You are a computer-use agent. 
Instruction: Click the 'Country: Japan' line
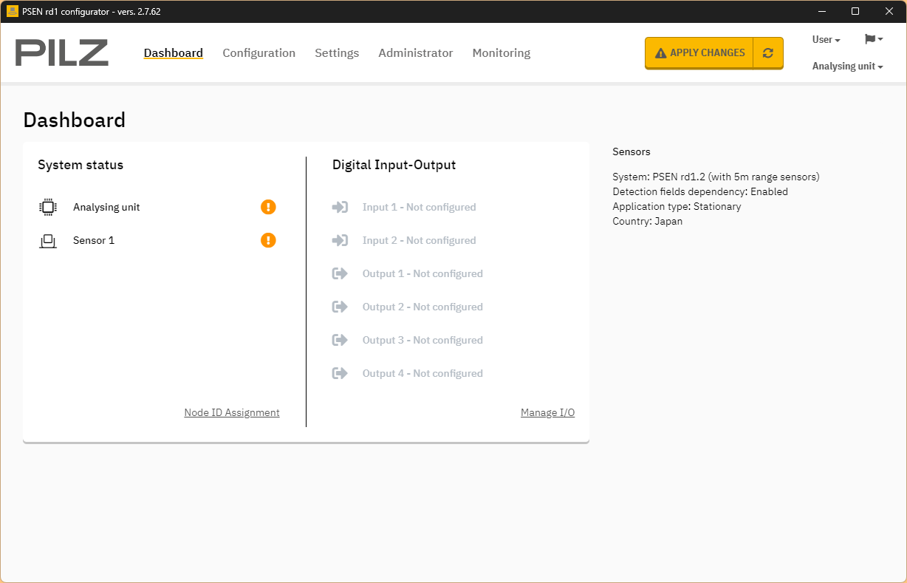click(x=648, y=222)
